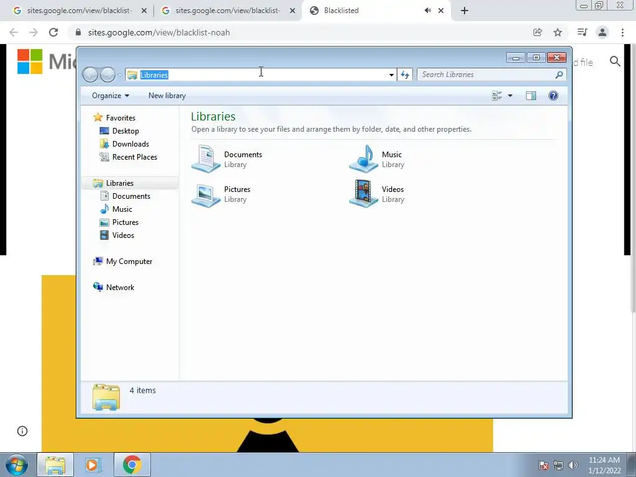Open Chrome three-dot menu
Image resolution: width=636 pixels, height=477 pixels.
click(x=622, y=32)
